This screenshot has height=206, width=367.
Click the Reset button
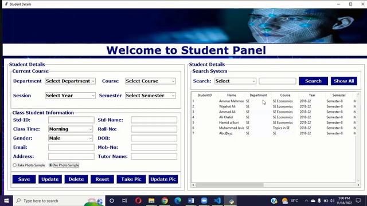(x=102, y=179)
